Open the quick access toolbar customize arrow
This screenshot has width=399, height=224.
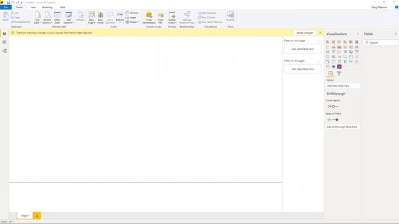pos(21,2)
